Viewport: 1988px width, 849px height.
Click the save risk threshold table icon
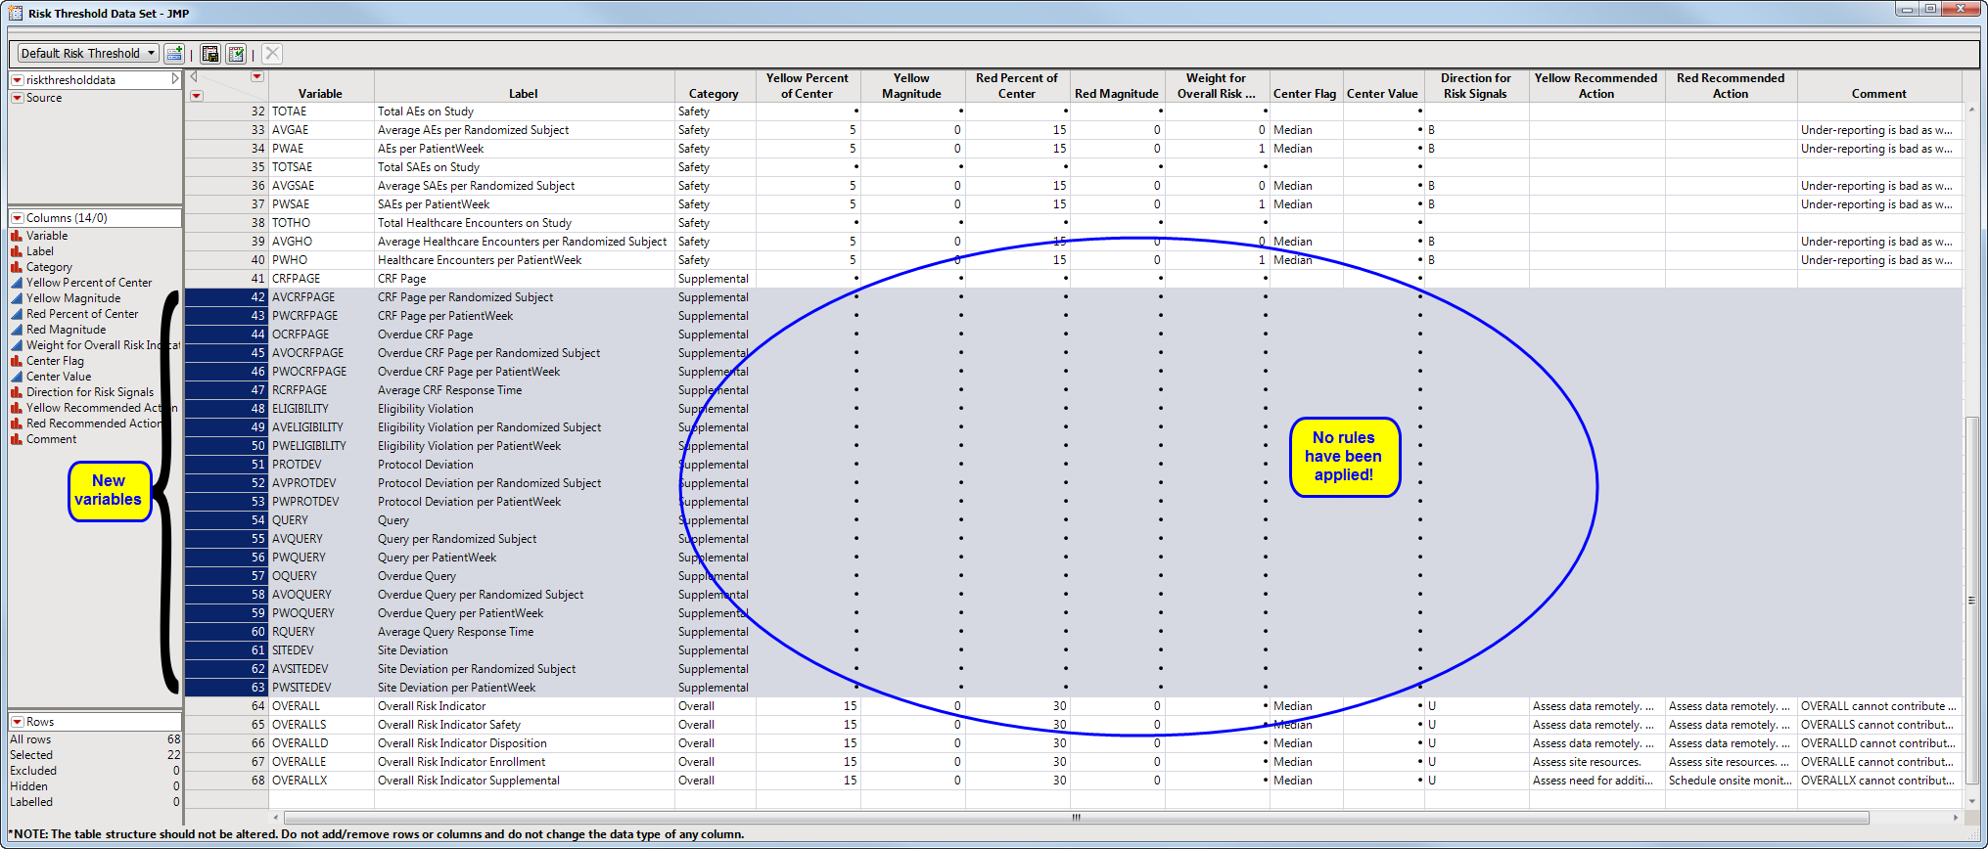coord(209,54)
